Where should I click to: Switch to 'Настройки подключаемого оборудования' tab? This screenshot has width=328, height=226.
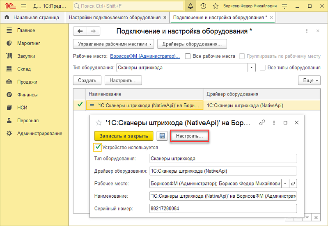coord(115,18)
